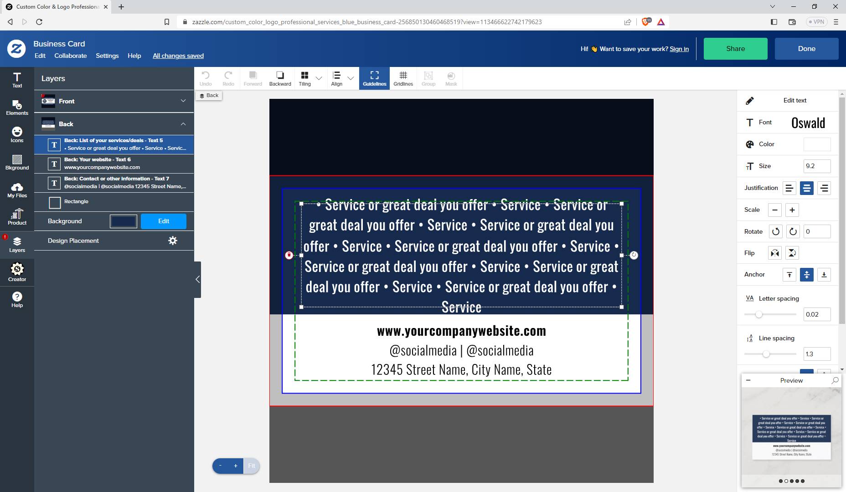Open the Elements tool in sidebar
846x492 pixels.
(17, 108)
